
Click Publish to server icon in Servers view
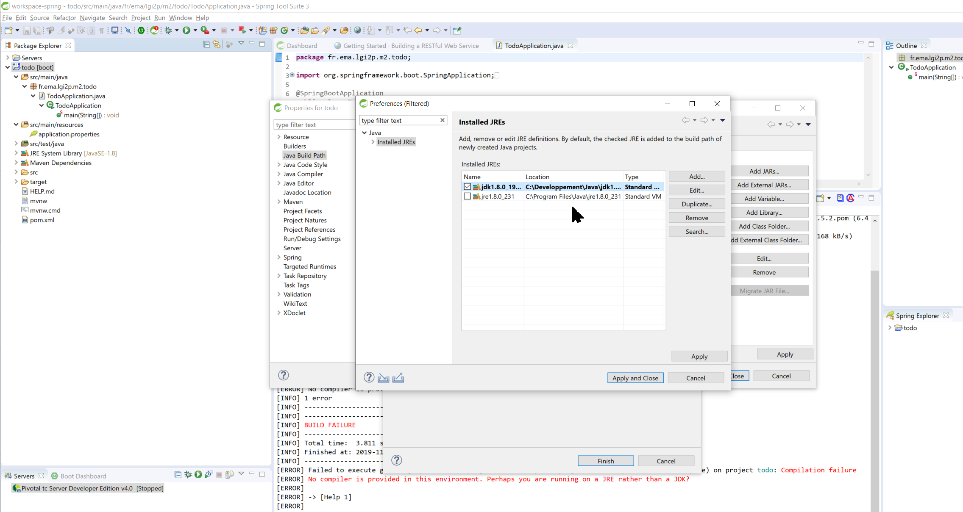(x=229, y=474)
